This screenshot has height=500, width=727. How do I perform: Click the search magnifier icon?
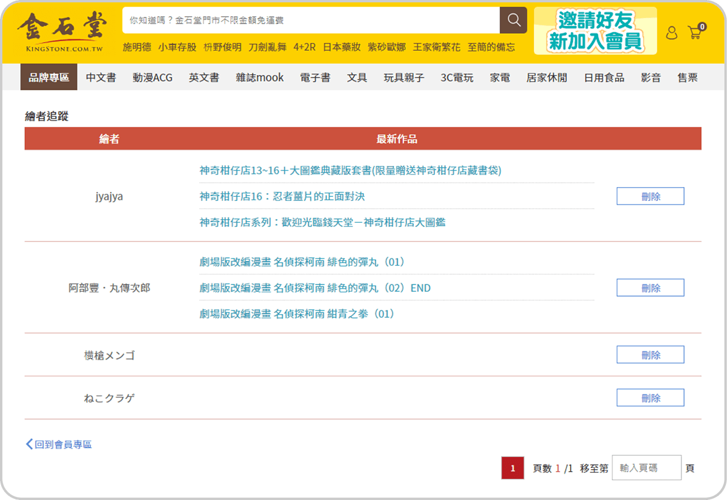(513, 21)
